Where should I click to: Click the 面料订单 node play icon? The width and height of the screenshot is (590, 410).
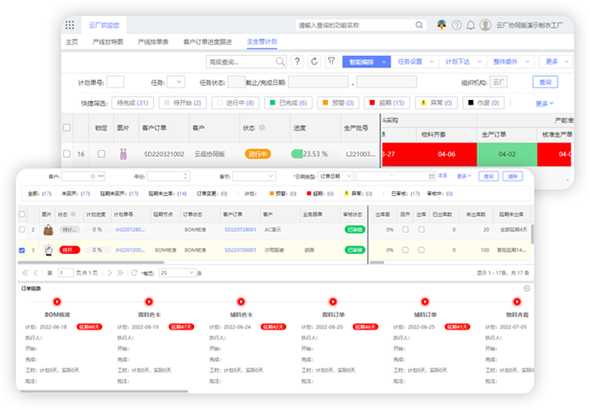[333, 302]
